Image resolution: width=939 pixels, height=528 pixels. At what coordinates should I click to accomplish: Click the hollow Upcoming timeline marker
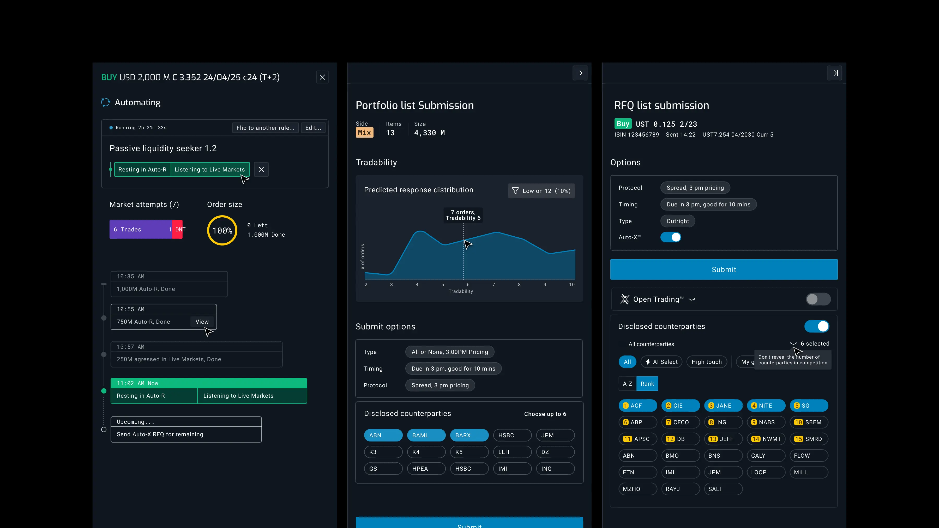coord(104,430)
